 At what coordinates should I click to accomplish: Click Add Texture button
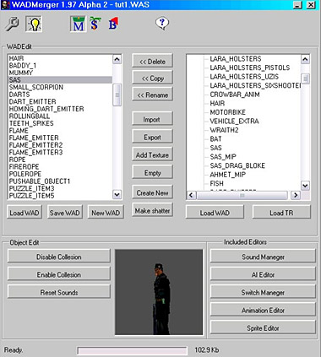point(152,154)
